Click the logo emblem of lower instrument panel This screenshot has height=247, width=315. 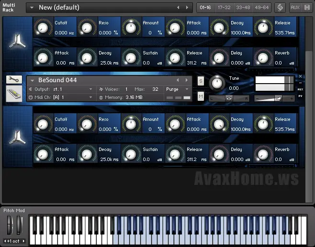pos(18,138)
